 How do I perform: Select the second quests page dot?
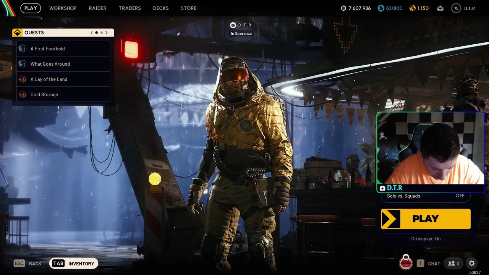click(x=102, y=32)
